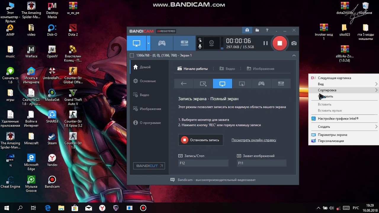Select the Invoker мод archive icon
Screen dimensions: 379x213
click(x=324, y=32)
